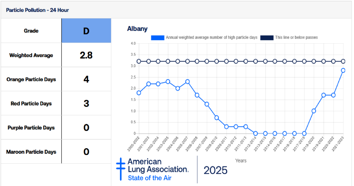Click the Maroon Particle Days label

[31, 152]
